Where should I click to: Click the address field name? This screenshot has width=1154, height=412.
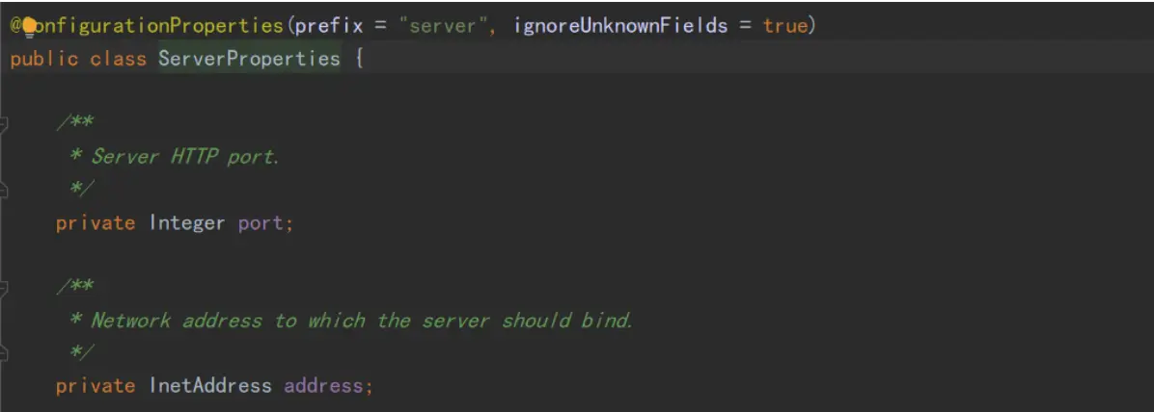pyautogui.click(x=323, y=386)
